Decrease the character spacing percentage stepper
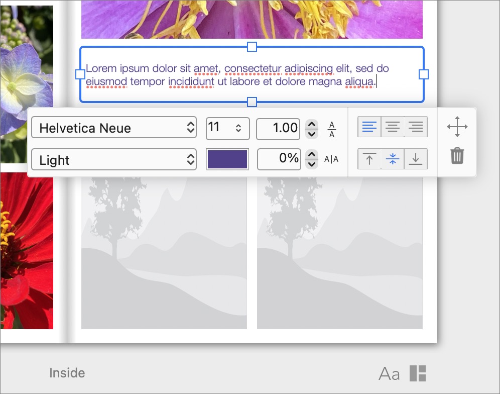The image size is (500, 394). point(312,164)
